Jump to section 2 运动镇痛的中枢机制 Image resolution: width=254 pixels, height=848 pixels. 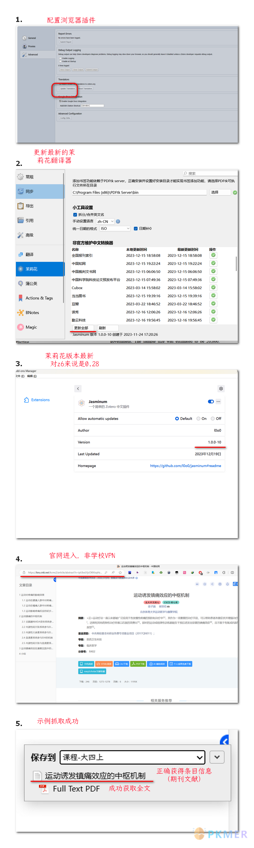[x=30, y=616]
